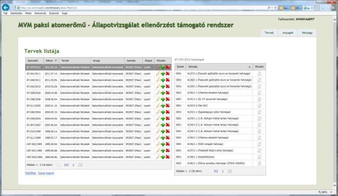338x196 pixels.
Task: Click the Épület column header in rooms table
Action: (180, 67)
